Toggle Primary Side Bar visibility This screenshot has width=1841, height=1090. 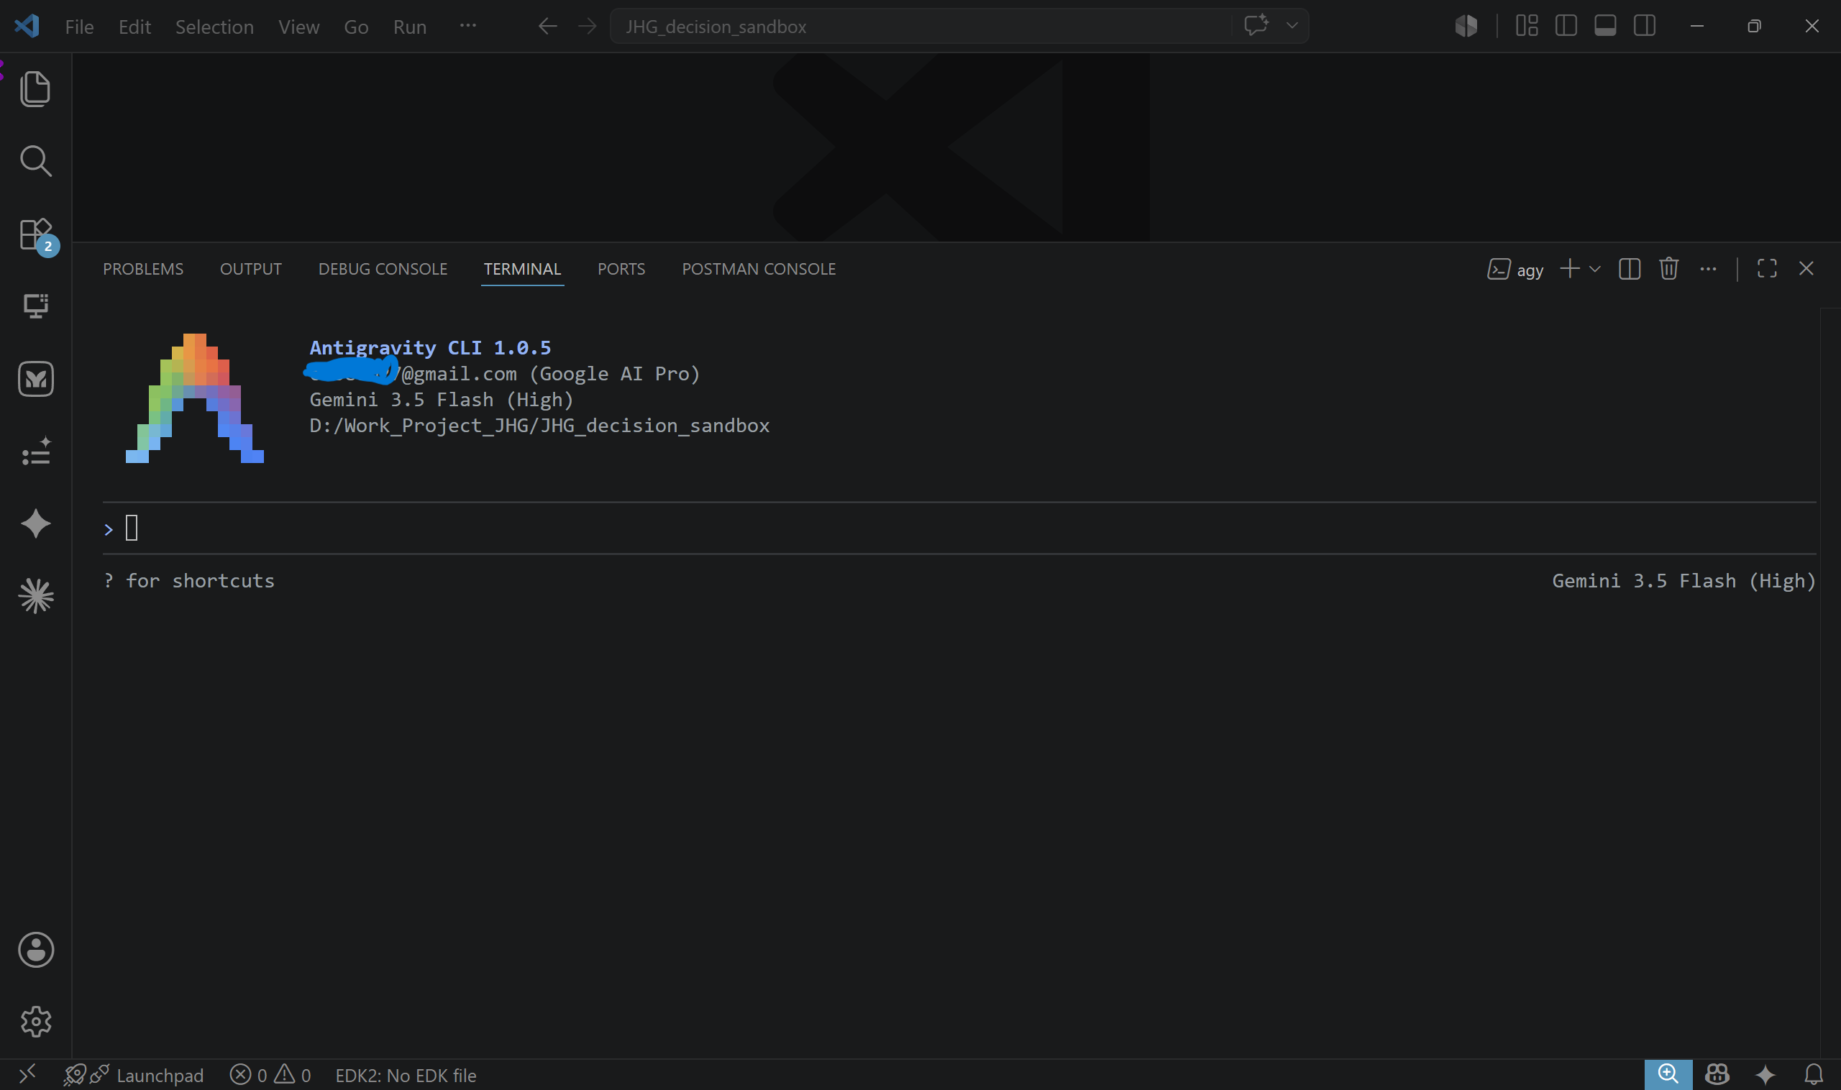pyautogui.click(x=1566, y=27)
